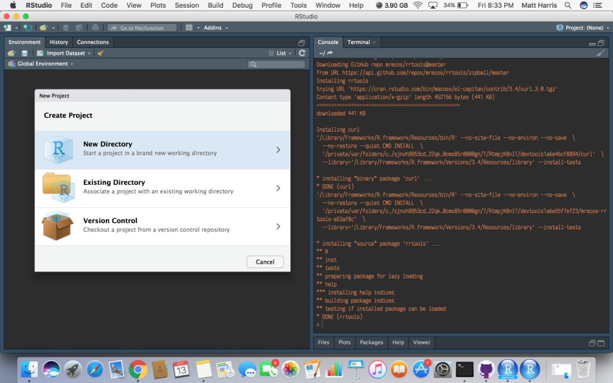The image size is (613, 383).
Task: Open Terminal from the Dock
Action: click(x=464, y=369)
